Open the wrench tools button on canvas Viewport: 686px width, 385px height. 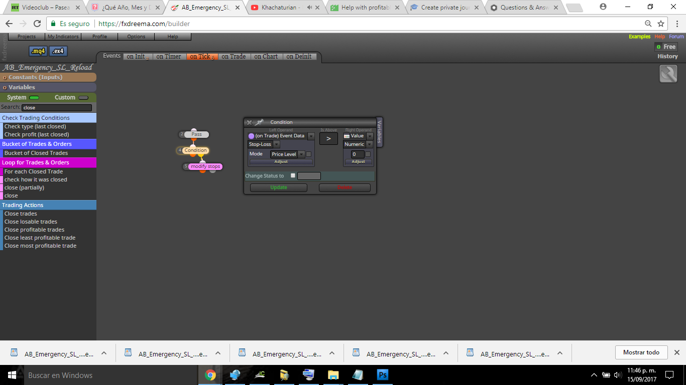pos(668,74)
